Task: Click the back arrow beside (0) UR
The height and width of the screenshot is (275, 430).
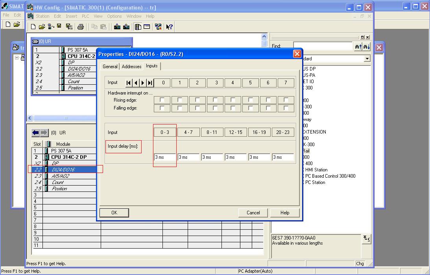Action: click(36, 133)
